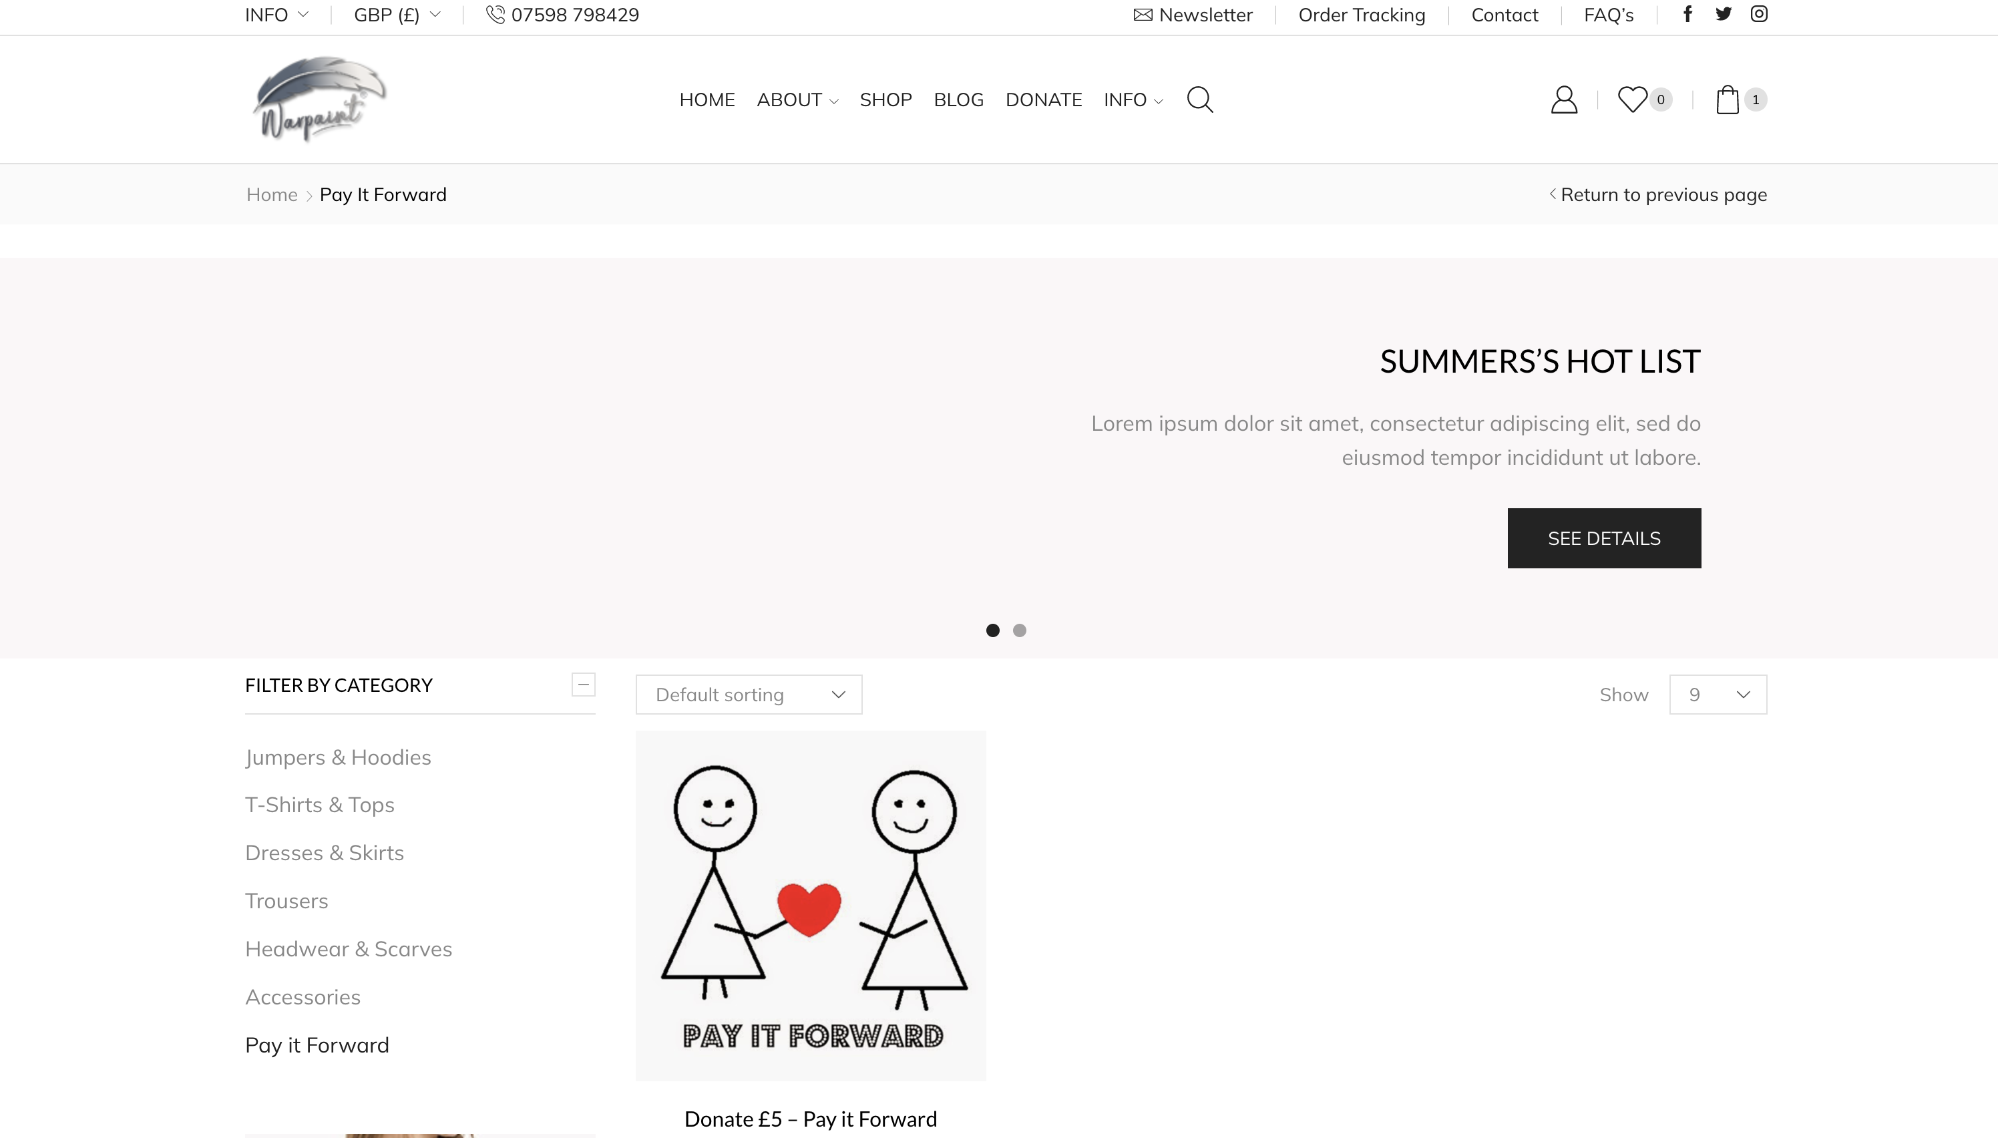
Task: Click the Warpaint feather logo
Action: pos(319,98)
